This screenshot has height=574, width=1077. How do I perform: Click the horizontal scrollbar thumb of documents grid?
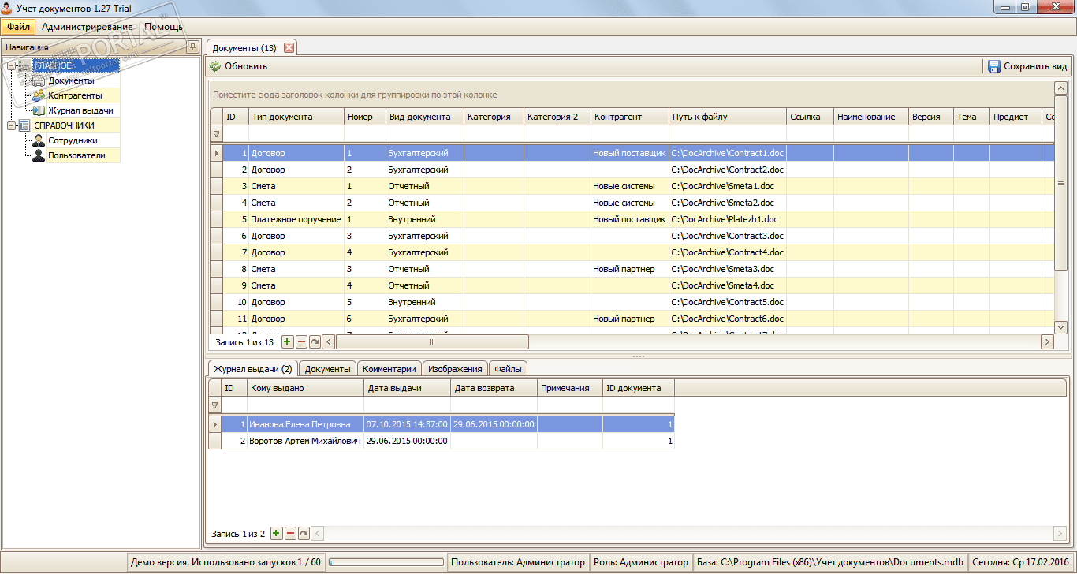pos(432,341)
